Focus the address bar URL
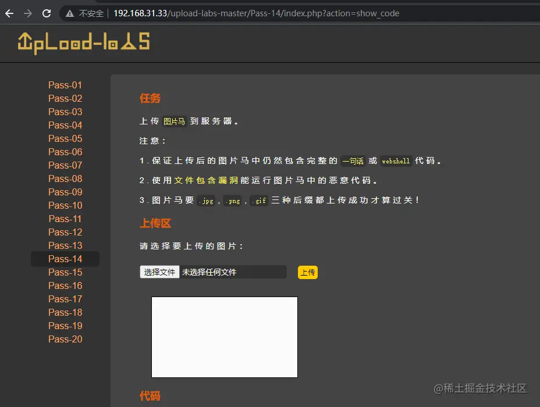The image size is (540, 407). [256, 13]
